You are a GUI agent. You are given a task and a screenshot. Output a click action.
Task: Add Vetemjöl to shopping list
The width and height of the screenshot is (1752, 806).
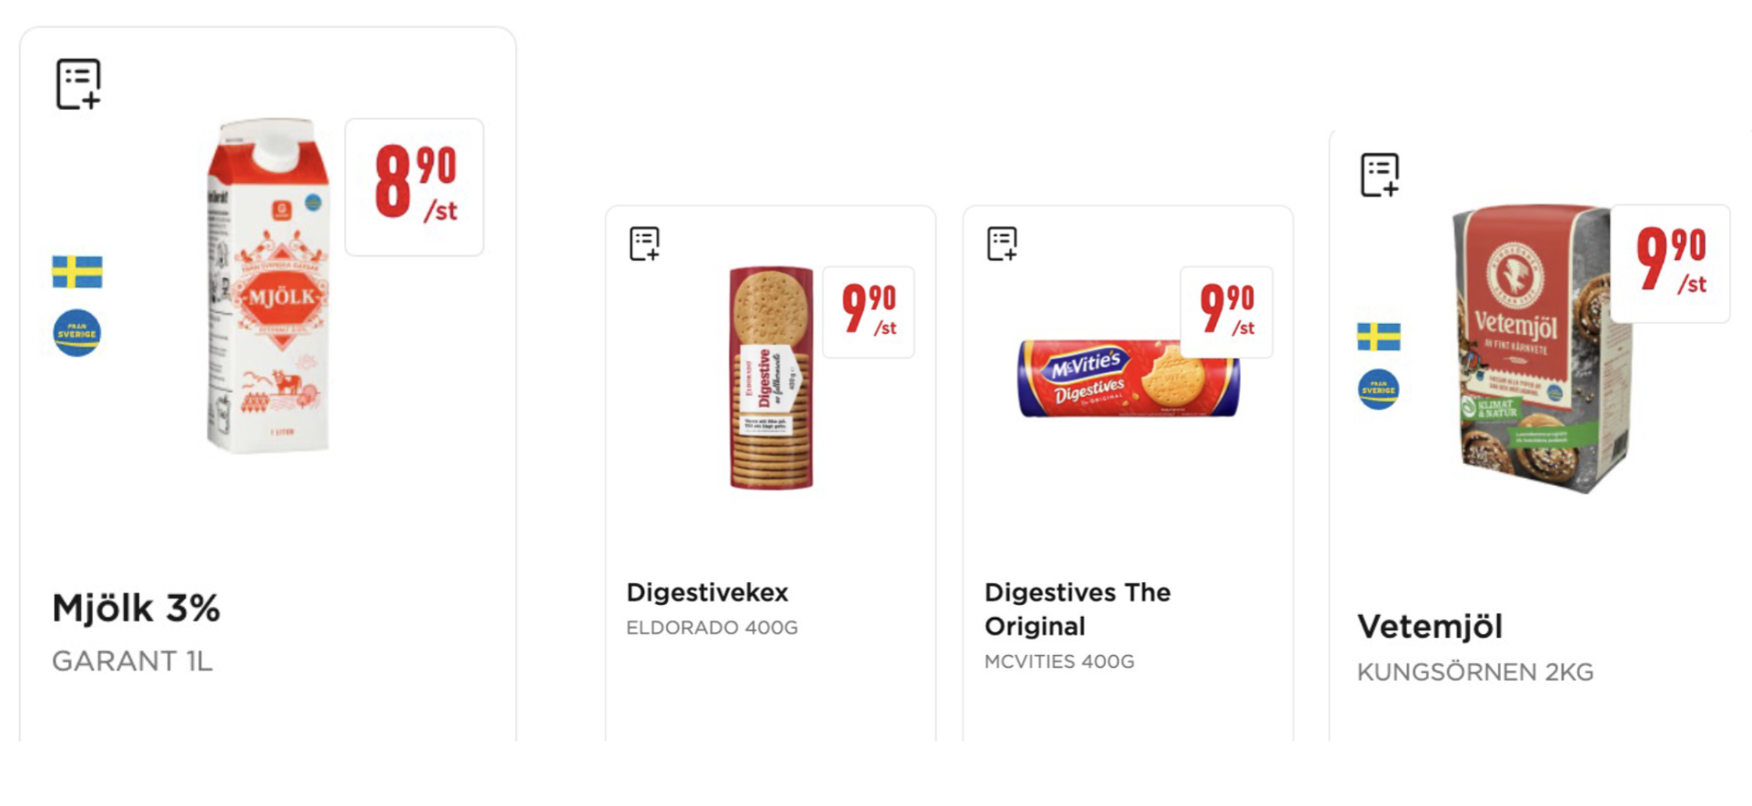pyautogui.click(x=1379, y=175)
